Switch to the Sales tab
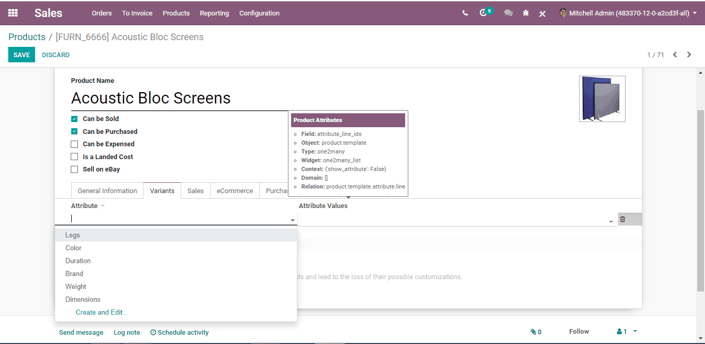The width and height of the screenshot is (705, 344). pyautogui.click(x=196, y=191)
